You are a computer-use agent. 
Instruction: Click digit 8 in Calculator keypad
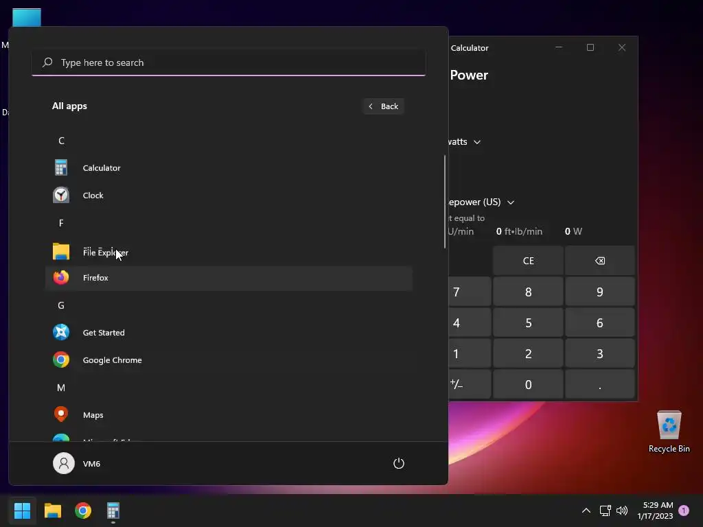(528, 292)
